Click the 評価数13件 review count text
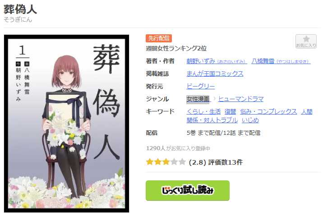 tap(225, 162)
